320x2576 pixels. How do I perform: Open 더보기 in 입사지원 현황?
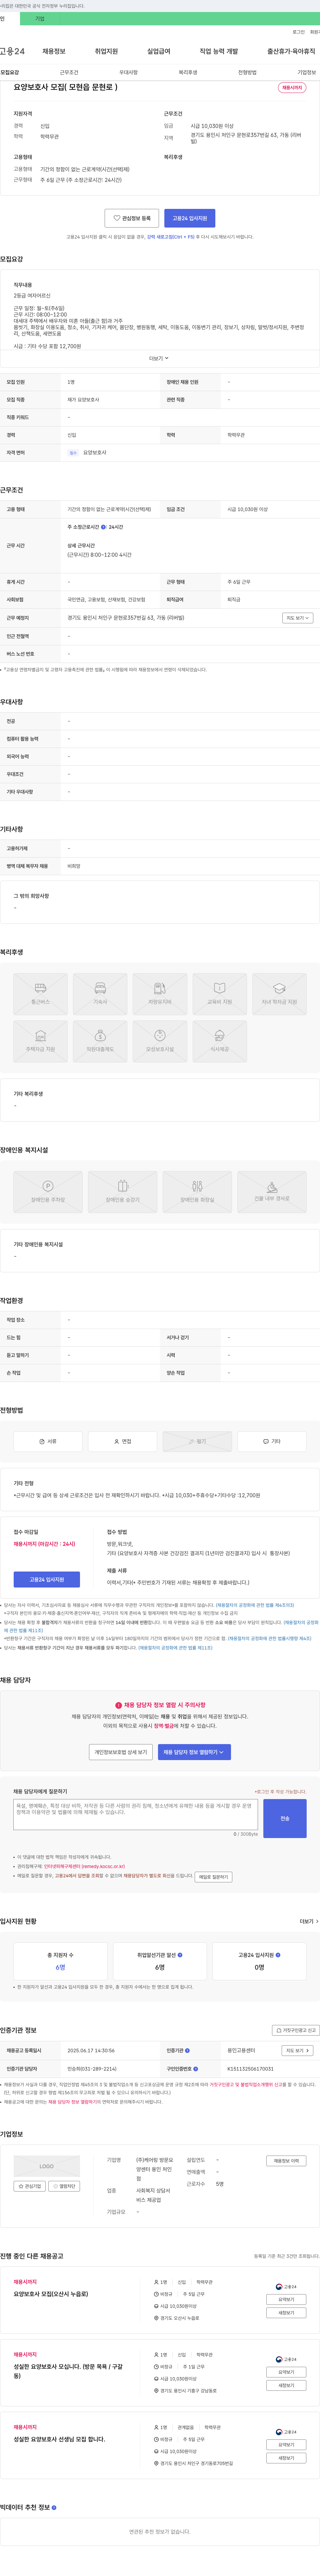(x=309, y=1921)
